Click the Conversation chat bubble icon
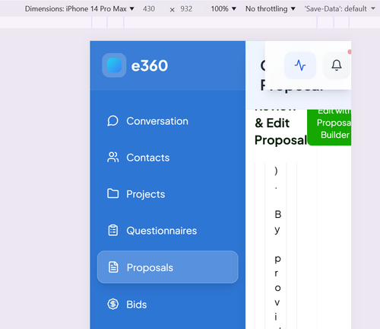 click(x=112, y=121)
